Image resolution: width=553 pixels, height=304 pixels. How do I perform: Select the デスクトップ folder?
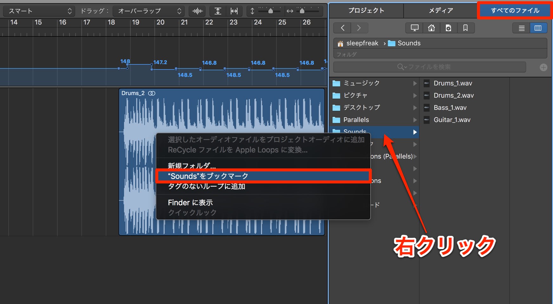374,108
